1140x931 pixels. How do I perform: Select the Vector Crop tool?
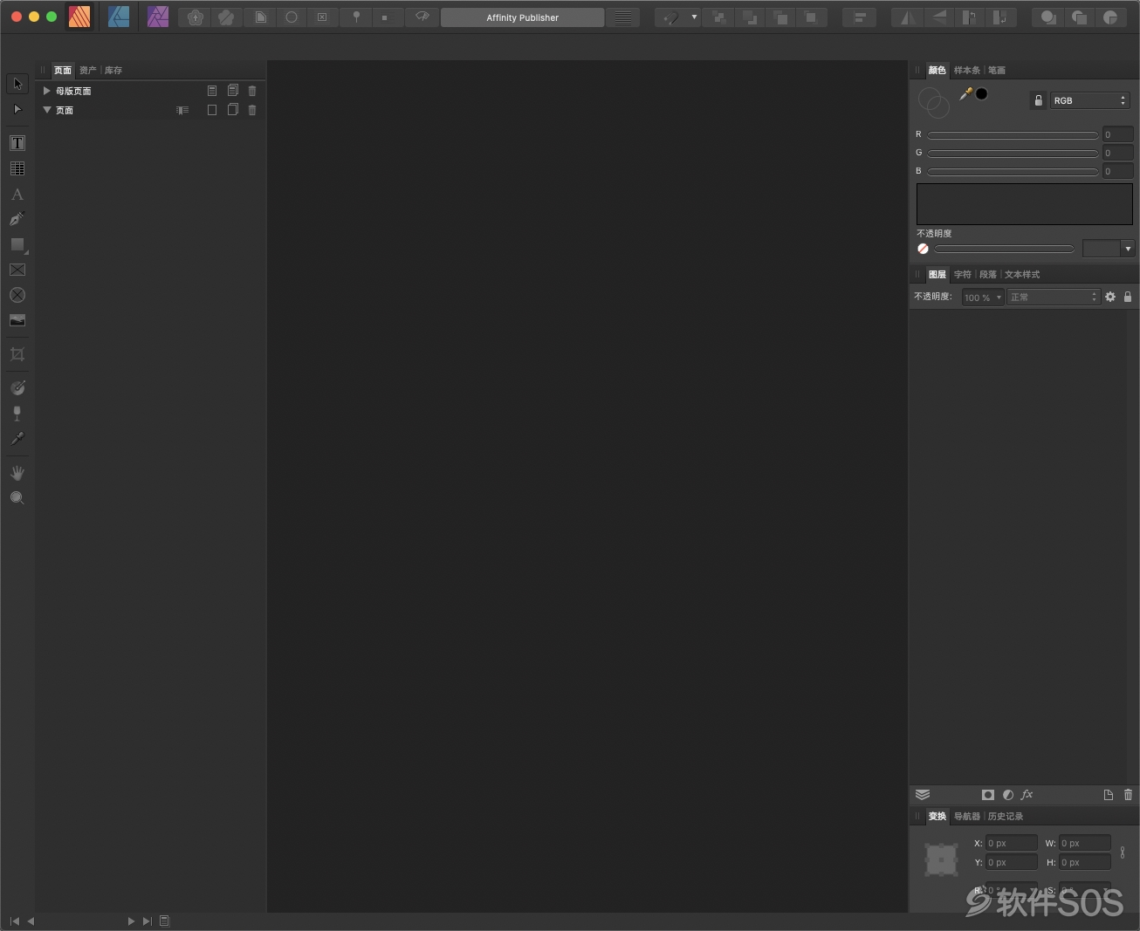pos(17,354)
